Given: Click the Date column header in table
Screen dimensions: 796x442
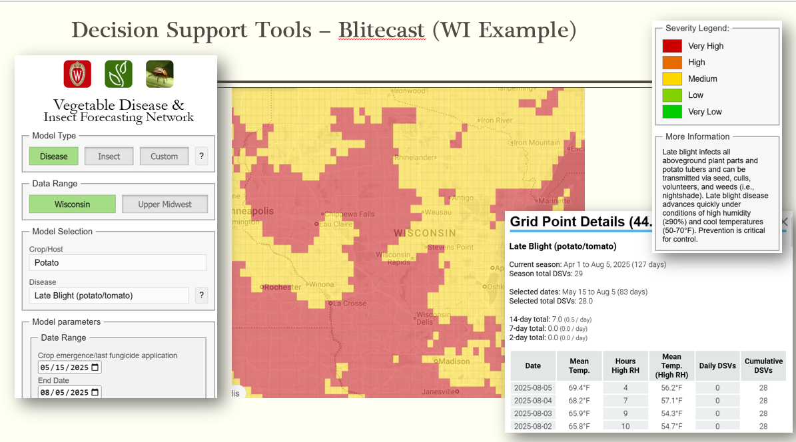Looking at the screenshot, I should (533, 365).
